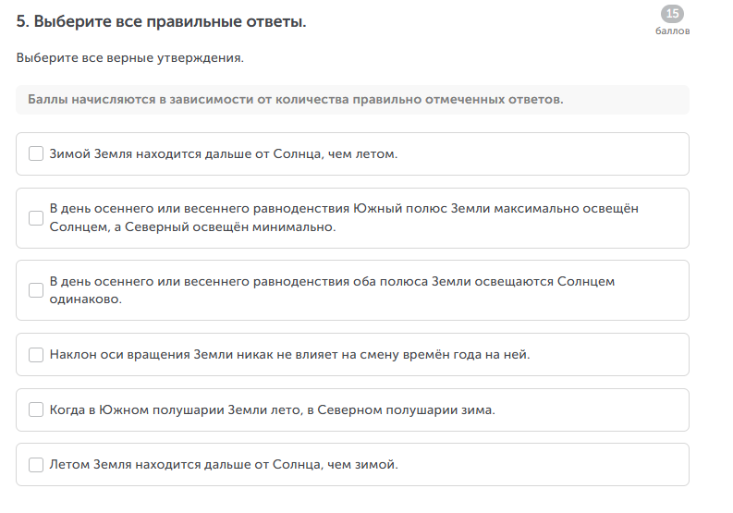733x513 pixels.
Task: Tick checkbox for 'Южный полюс максимально освещён' option
Action: click(36, 218)
